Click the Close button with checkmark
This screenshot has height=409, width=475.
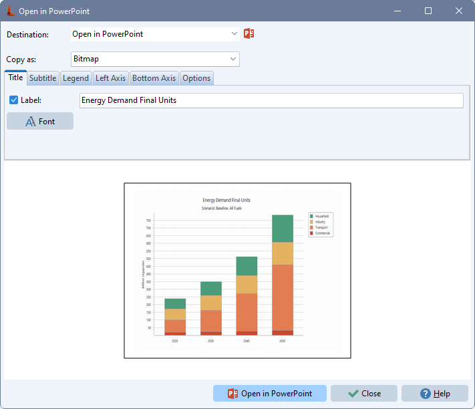click(364, 394)
